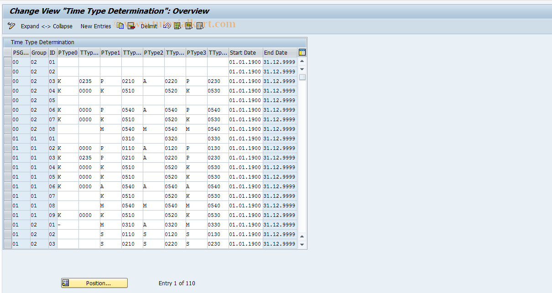Viewport: 552px width, 293px height.
Task: Click TType cell 0330 in row 01 02 01
Action: tap(218, 225)
